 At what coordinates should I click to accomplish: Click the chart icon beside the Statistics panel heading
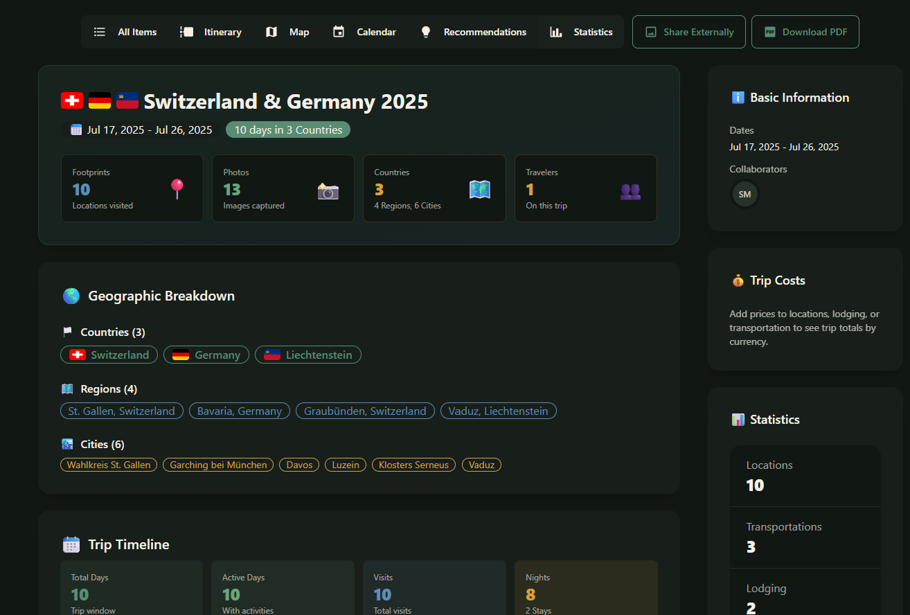tap(738, 420)
